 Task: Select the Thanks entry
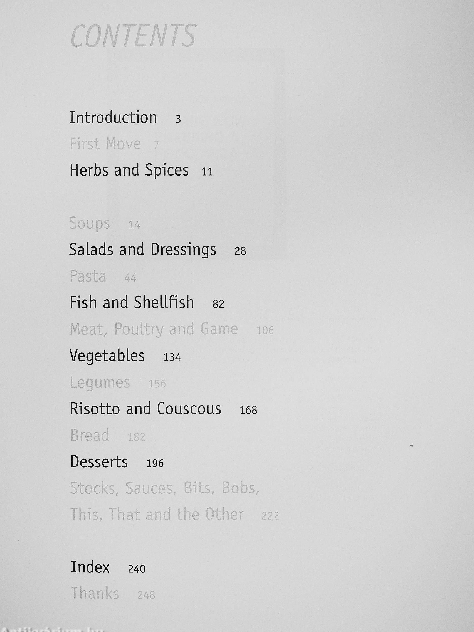(95, 593)
